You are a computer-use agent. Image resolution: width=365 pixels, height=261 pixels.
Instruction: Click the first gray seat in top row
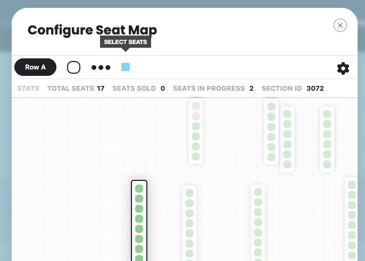[x=196, y=106]
